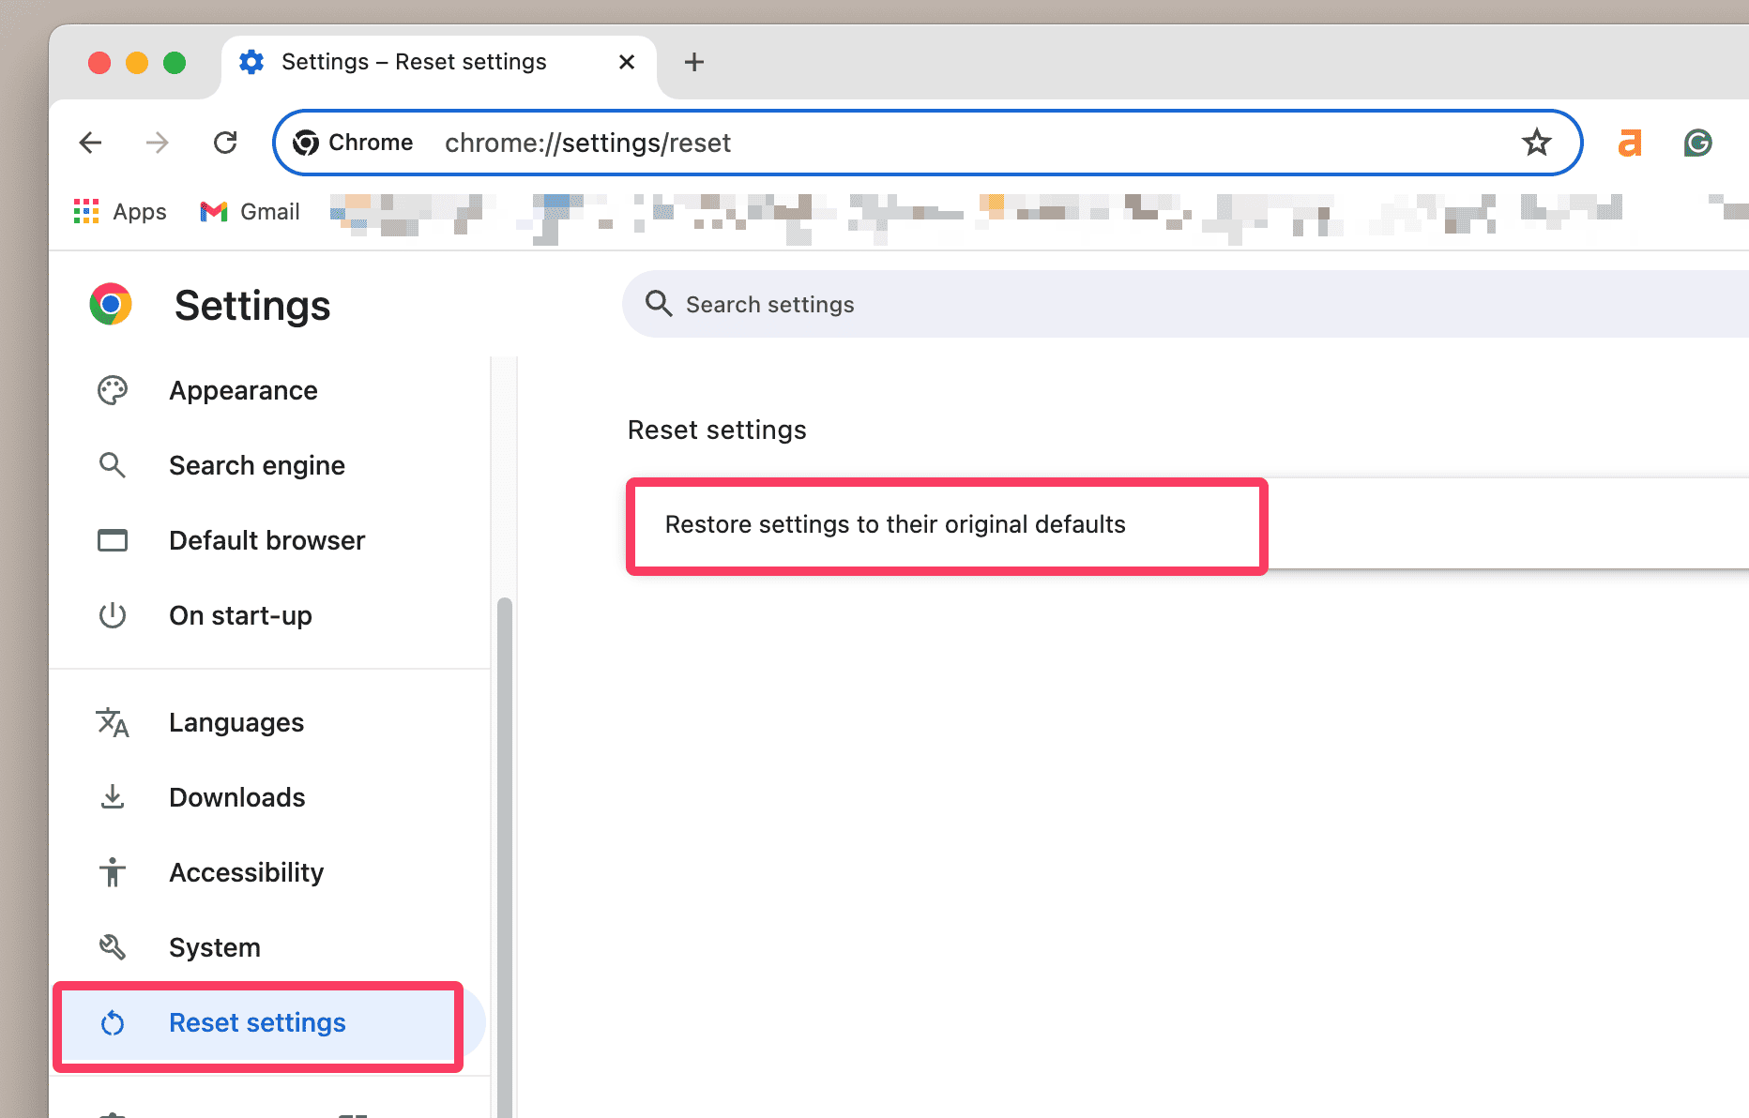The width and height of the screenshot is (1749, 1118).
Task: Open Appearance settings in sidebar
Action: pyautogui.click(x=243, y=390)
